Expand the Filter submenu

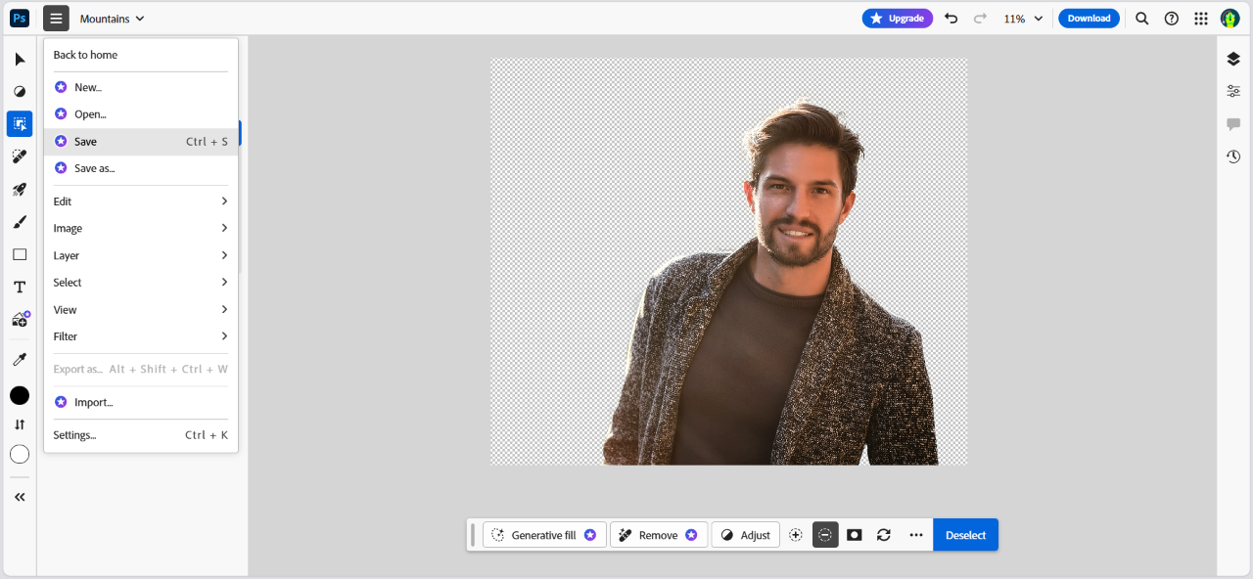pos(141,336)
